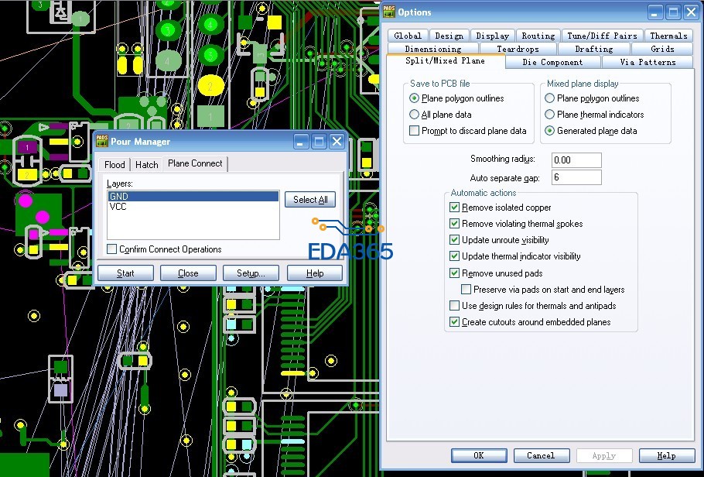Viewport: 704px width, 477px height.
Task: Open the Tune/Diff Pairs tab
Action: click(602, 36)
